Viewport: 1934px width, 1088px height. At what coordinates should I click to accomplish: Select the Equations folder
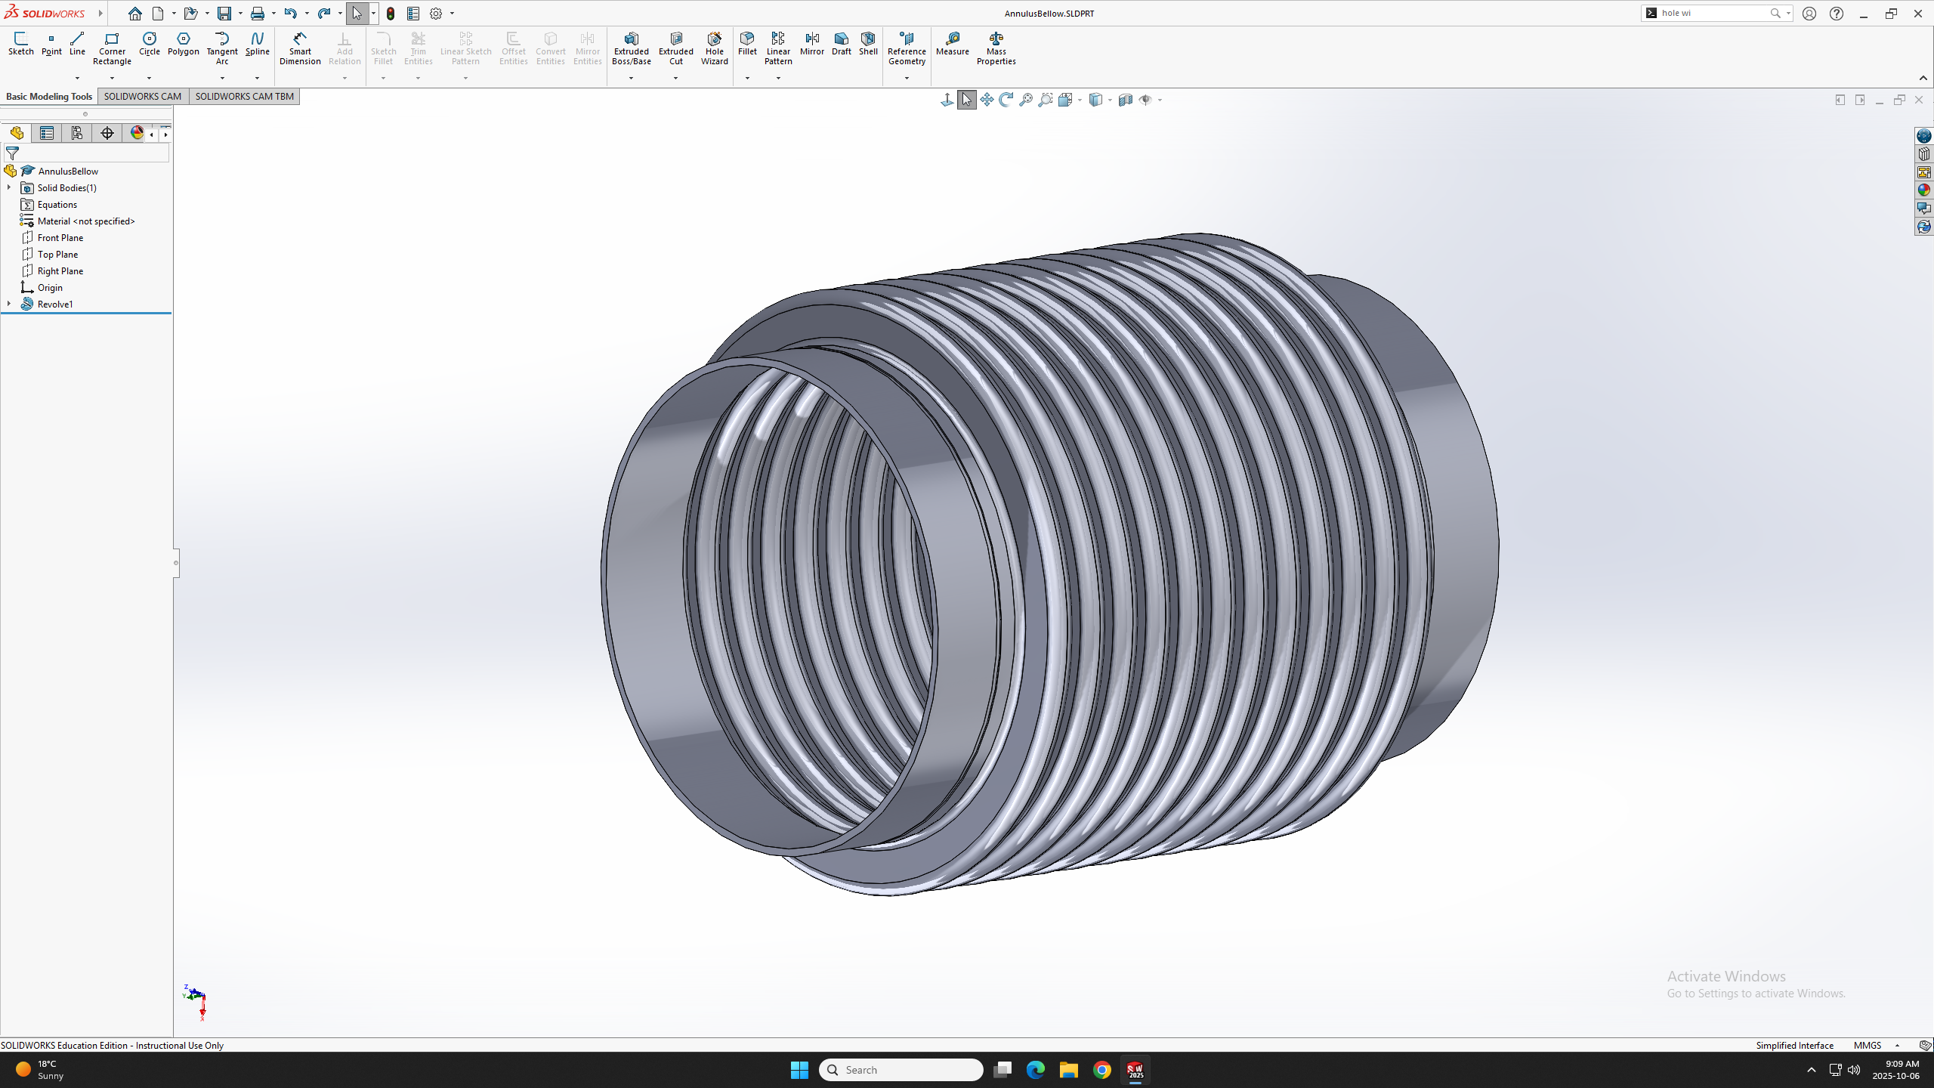57,205
